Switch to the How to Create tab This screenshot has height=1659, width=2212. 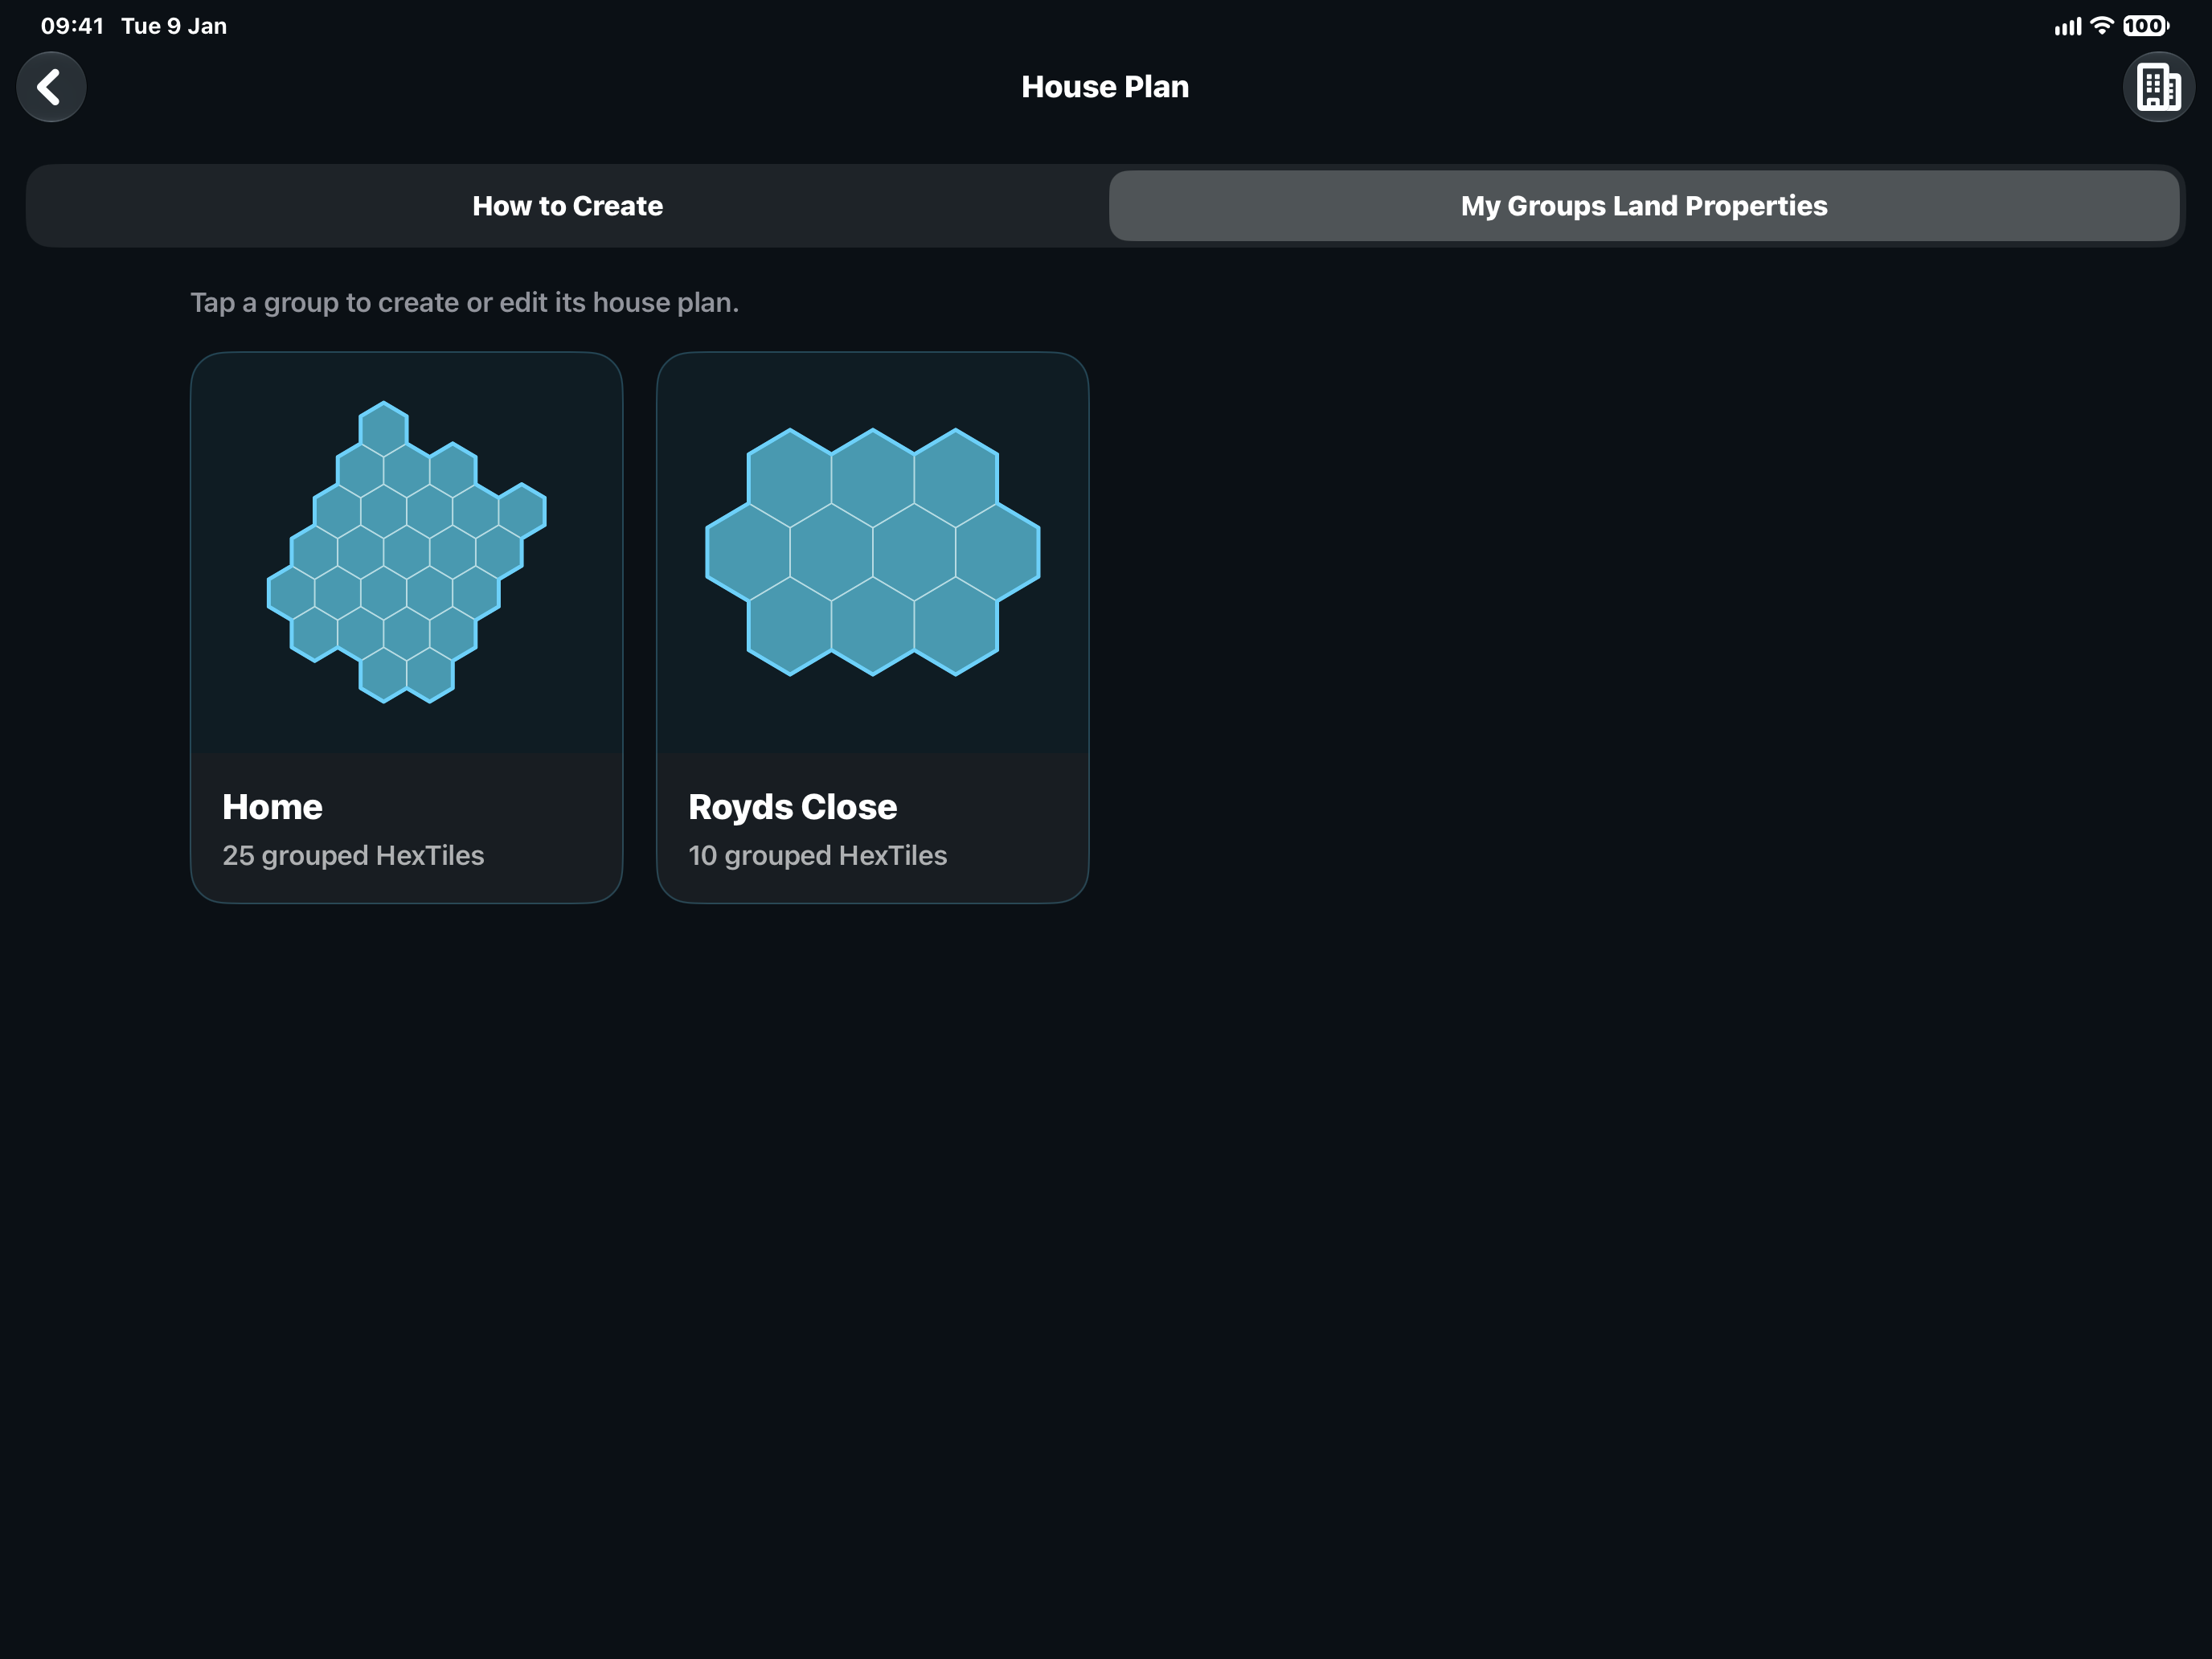pos(567,206)
